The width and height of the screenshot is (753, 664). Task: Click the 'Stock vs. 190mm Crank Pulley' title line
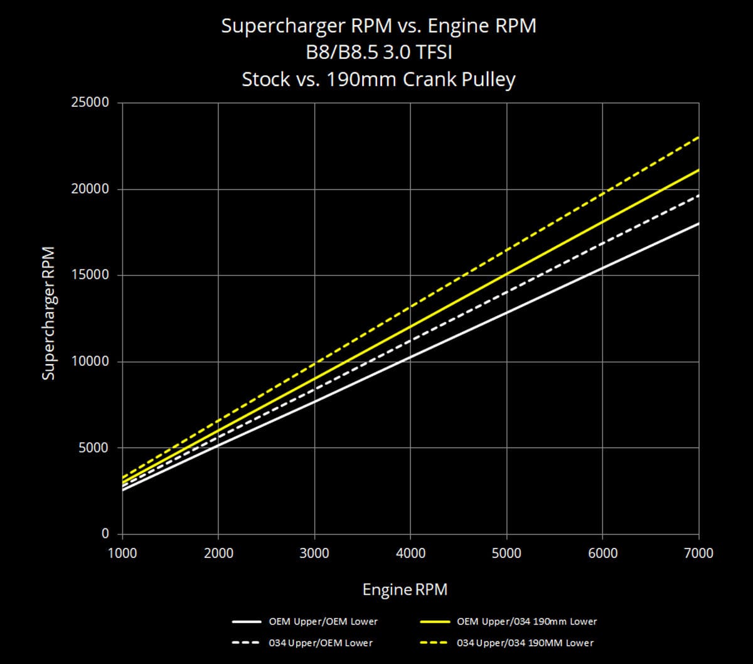[x=378, y=80]
